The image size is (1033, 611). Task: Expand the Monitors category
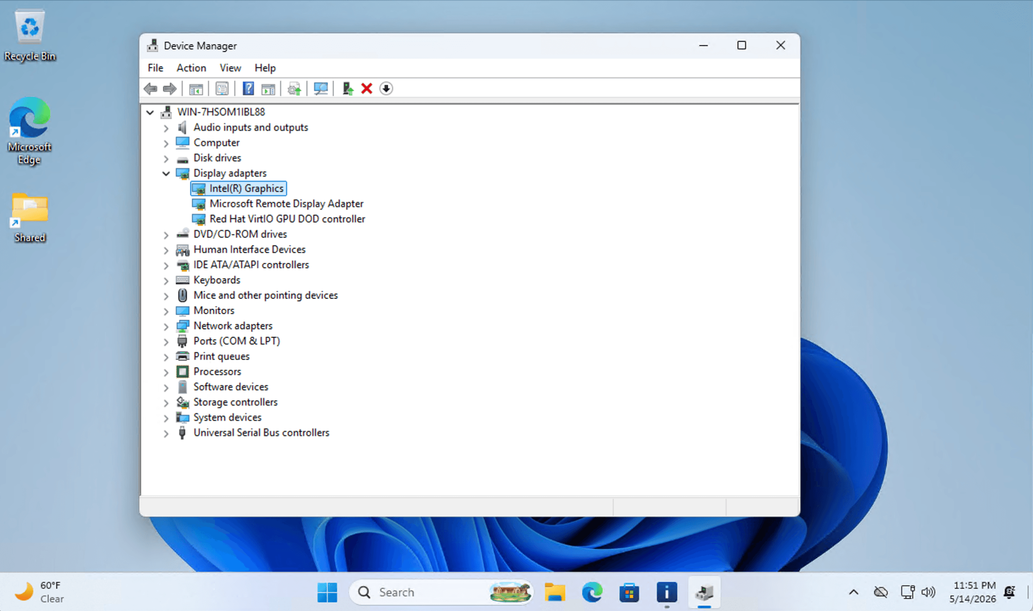pos(166,311)
